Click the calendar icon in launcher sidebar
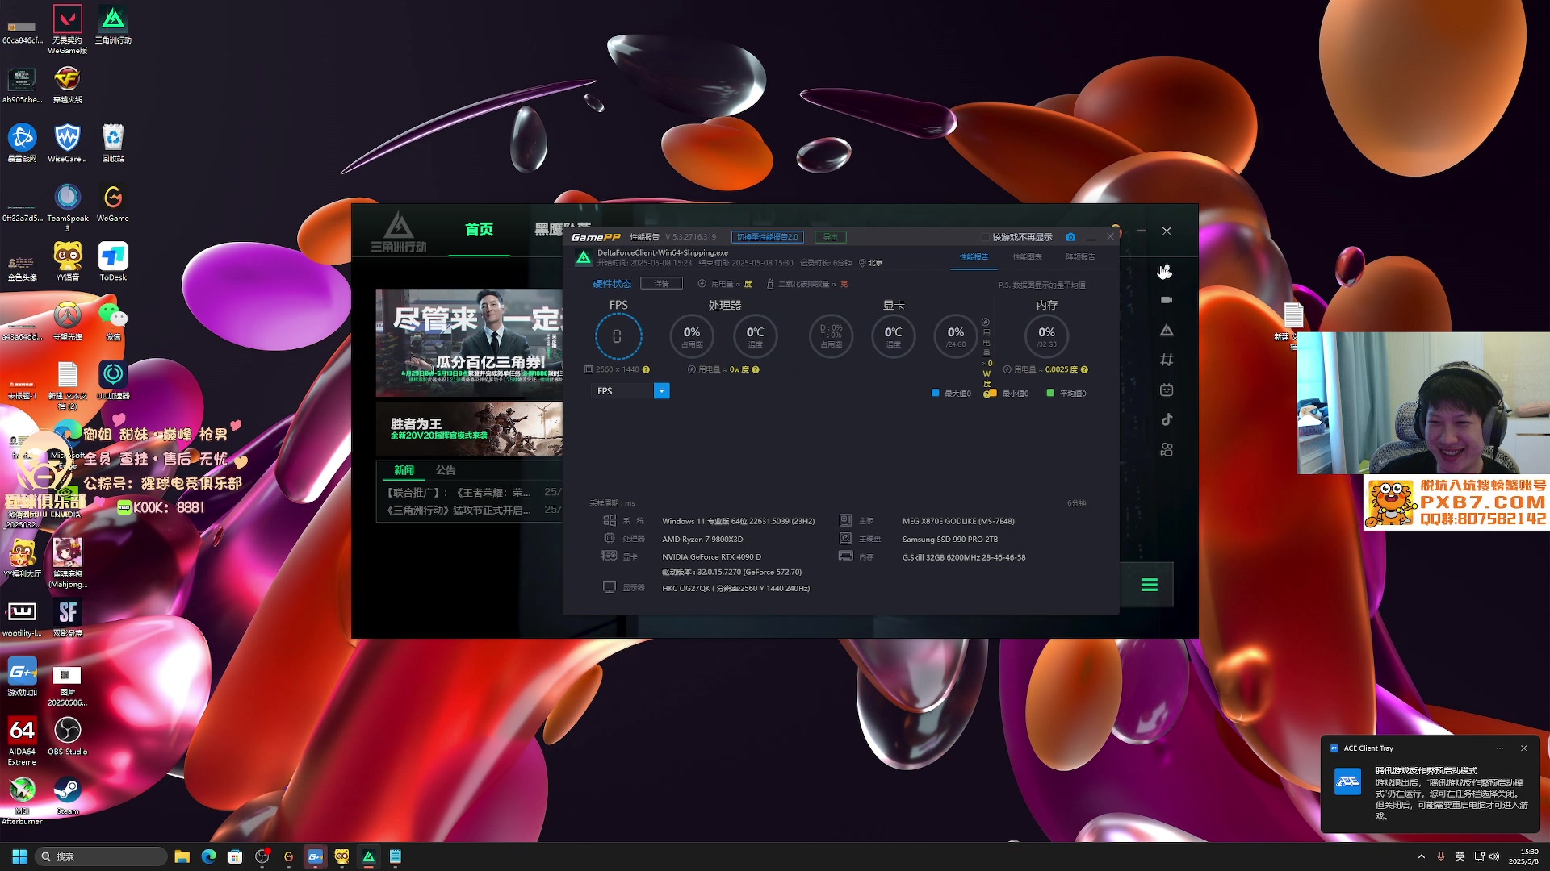 click(x=1167, y=390)
